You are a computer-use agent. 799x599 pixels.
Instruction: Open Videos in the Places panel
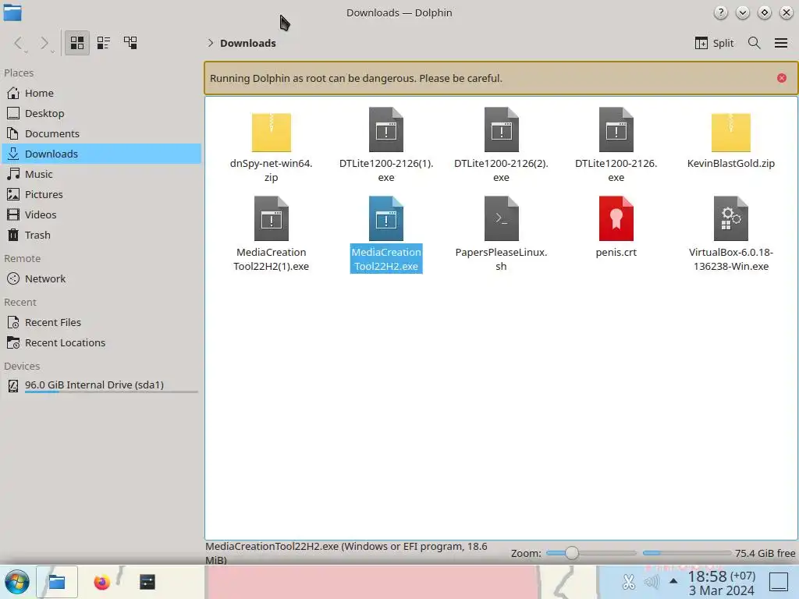(101, 215)
